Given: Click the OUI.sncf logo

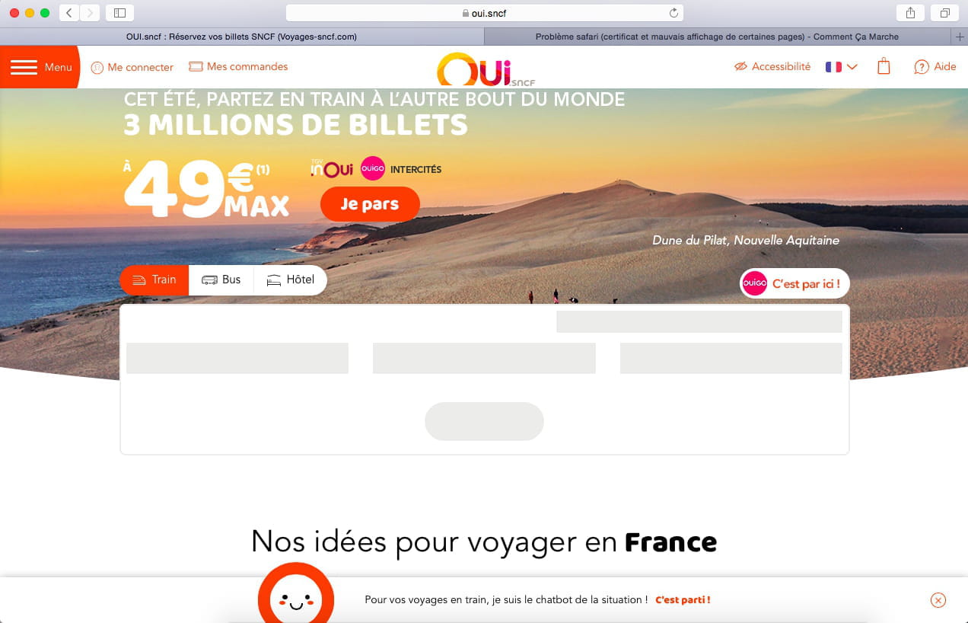Looking at the screenshot, I should click(484, 69).
